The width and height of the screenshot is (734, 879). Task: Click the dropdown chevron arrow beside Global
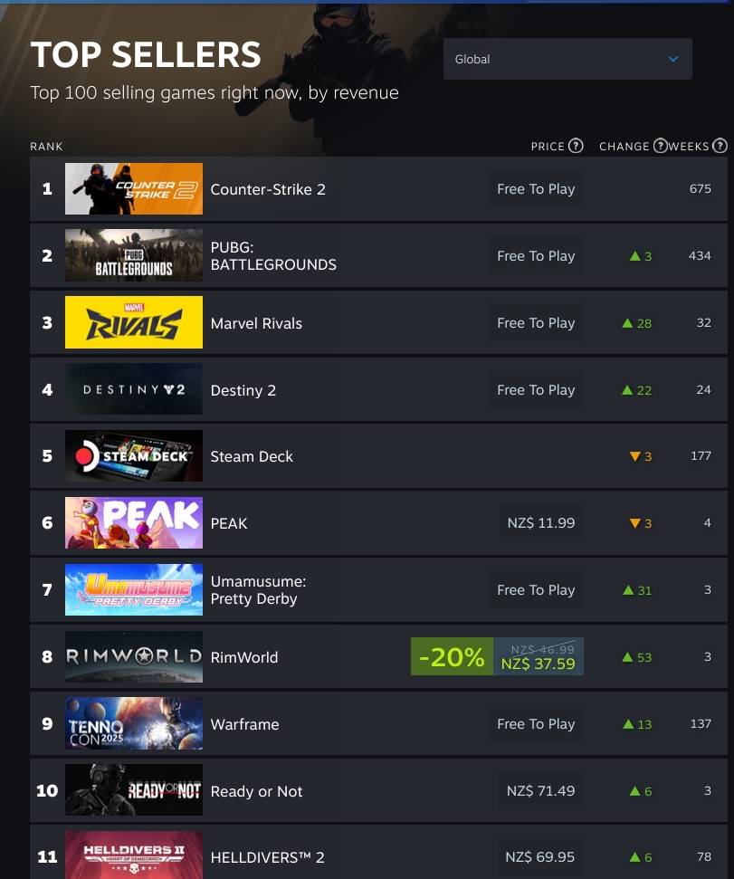(673, 59)
